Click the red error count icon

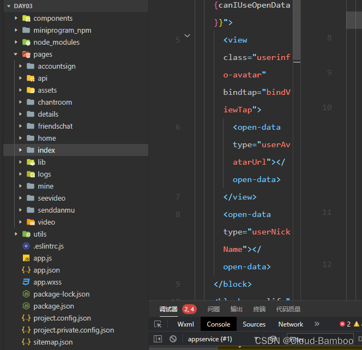click(342, 324)
